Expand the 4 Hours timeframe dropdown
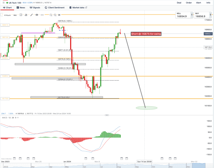Screen dimensions: 214x168 coord(8,15)
